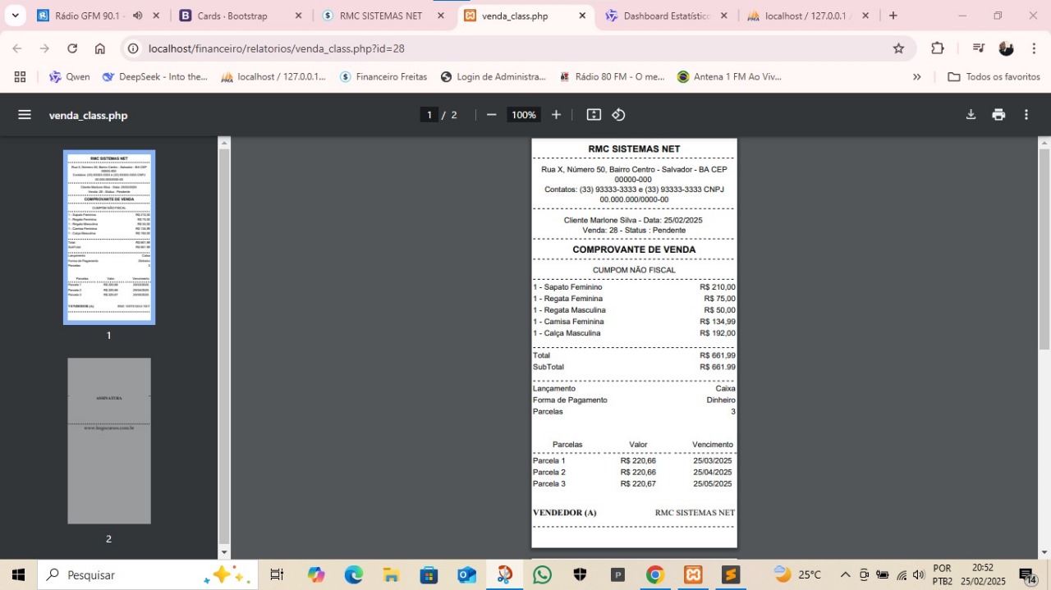
Task: Open the DeepSeek bookmark
Action: [x=155, y=77]
